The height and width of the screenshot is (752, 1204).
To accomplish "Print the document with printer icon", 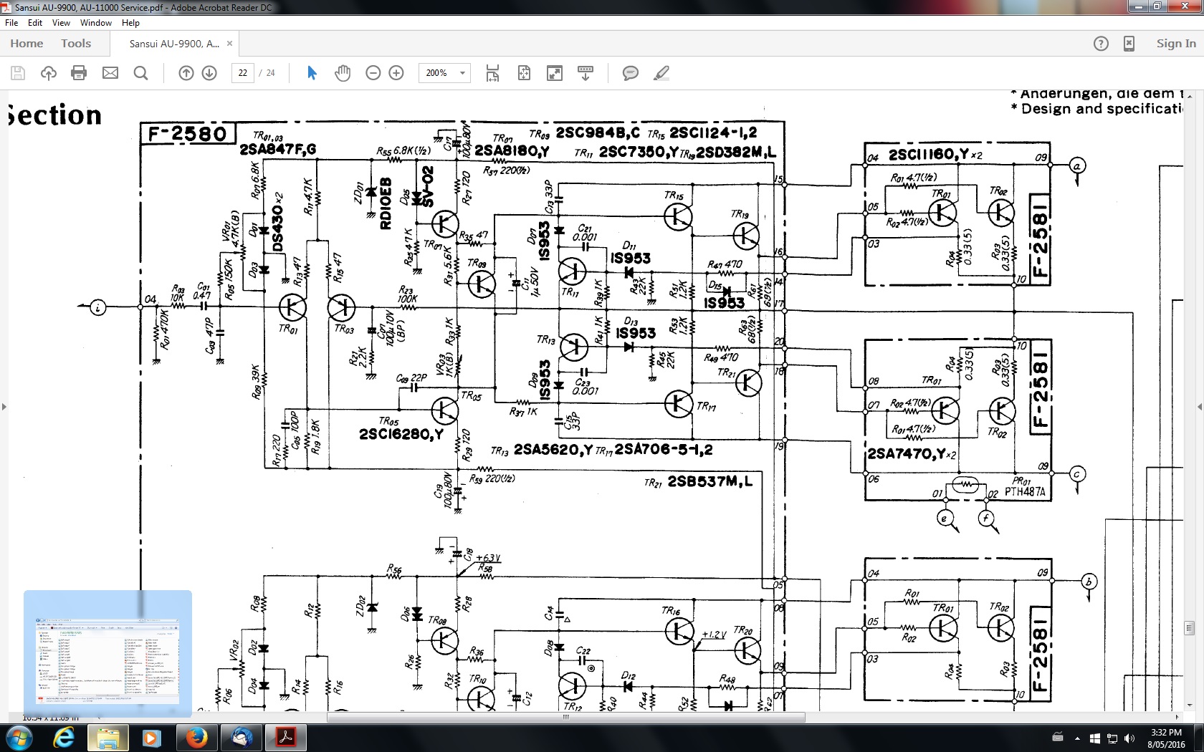I will tap(79, 73).
